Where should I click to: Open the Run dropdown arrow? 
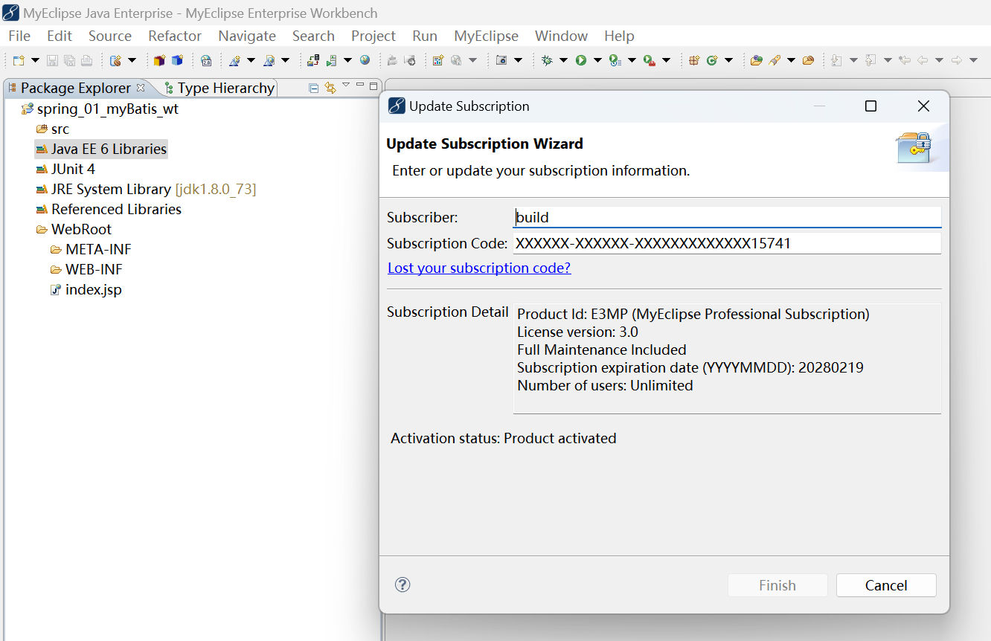click(x=597, y=60)
